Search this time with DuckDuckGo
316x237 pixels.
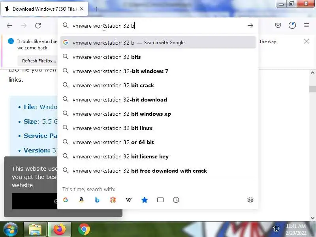coord(113,200)
